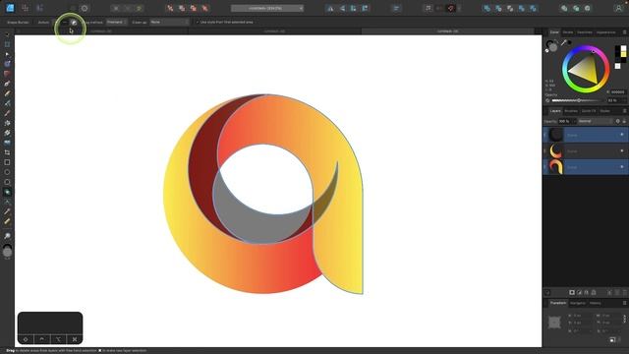Open the layer blend mode Normal dropdown
Image resolution: width=629 pixels, height=354 pixels.
tap(596, 121)
